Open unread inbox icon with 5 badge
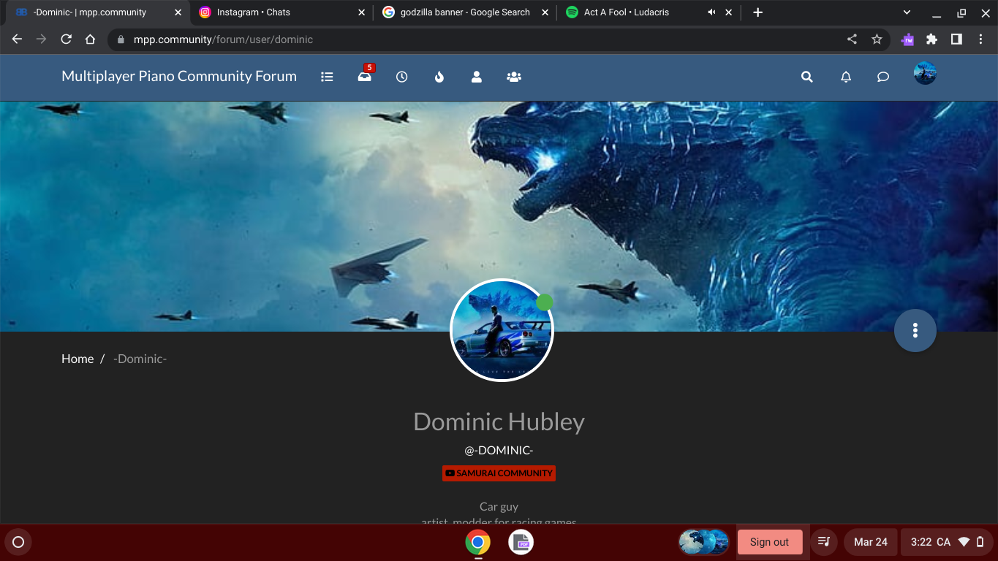Image resolution: width=998 pixels, height=561 pixels. pyautogui.click(x=365, y=76)
